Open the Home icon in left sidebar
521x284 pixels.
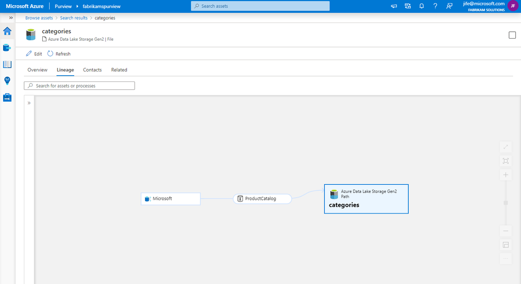[7, 31]
